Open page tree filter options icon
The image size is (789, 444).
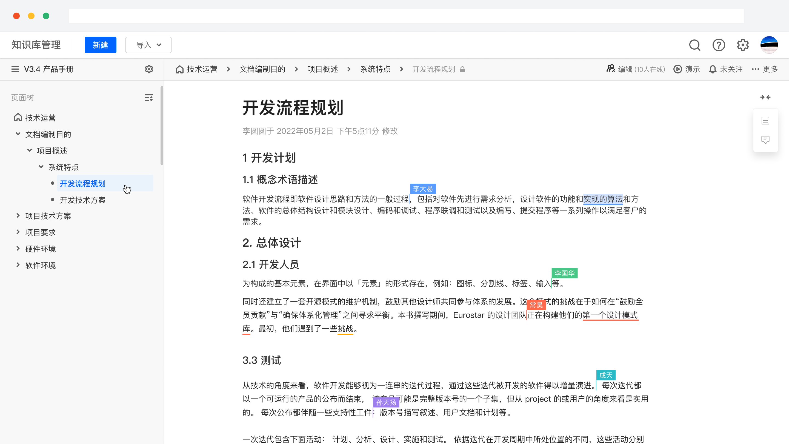pyautogui.click(x=149, y=98)
